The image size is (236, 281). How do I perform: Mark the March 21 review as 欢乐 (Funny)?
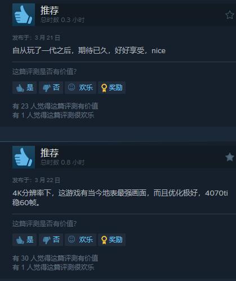pos(81,88)
